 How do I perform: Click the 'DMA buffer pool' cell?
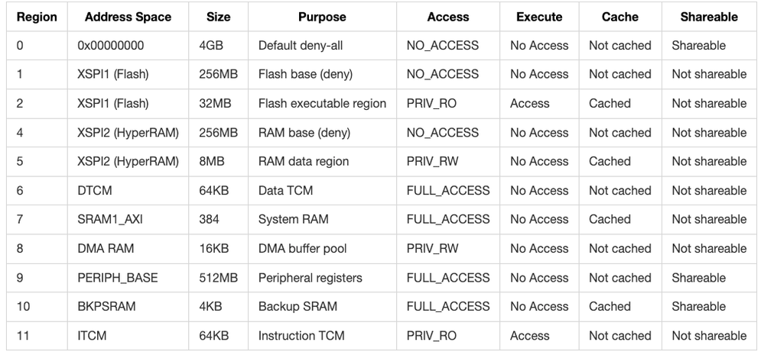[303, 249]
